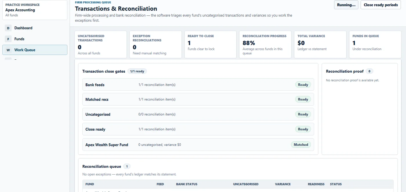Click the Reconciliation queue heading
The width and height of the screenshot is (406, 192).
[x=101, y=167]
